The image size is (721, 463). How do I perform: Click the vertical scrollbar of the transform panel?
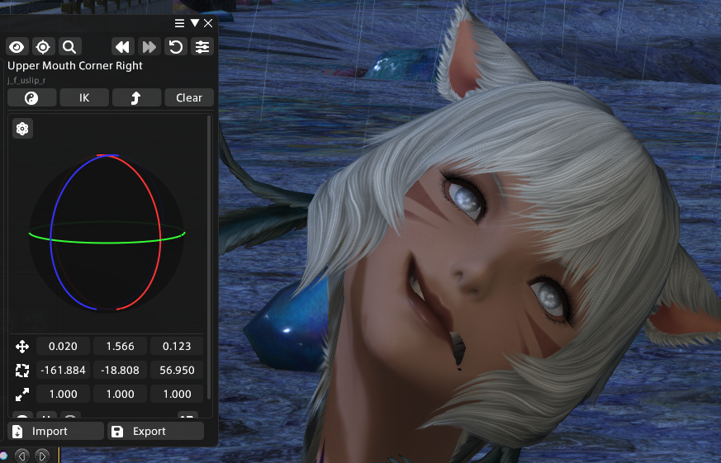pyautogui.click(x=209, y=257)
